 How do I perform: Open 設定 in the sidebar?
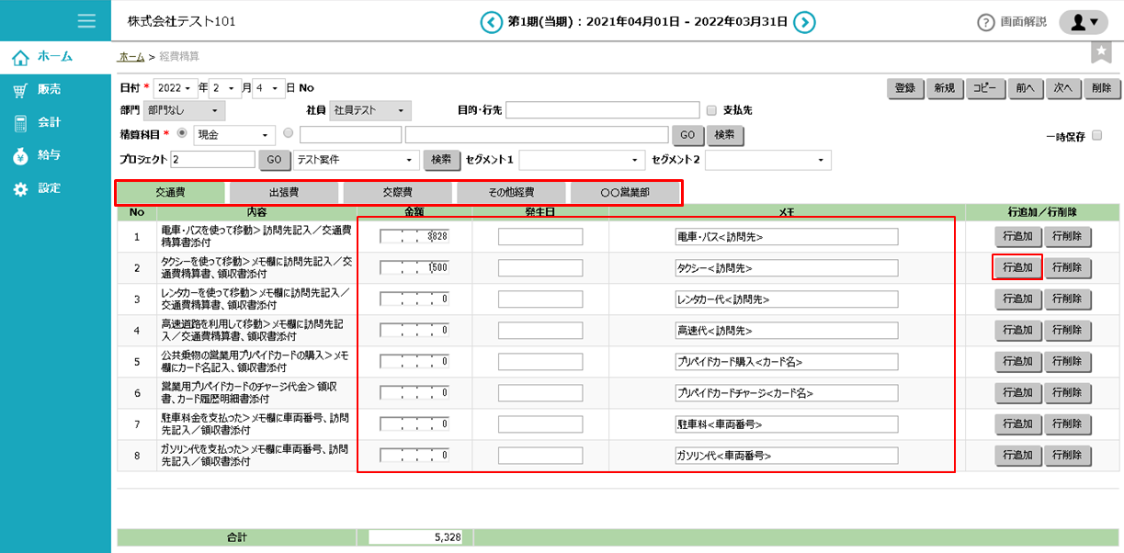tap(49, 188)
